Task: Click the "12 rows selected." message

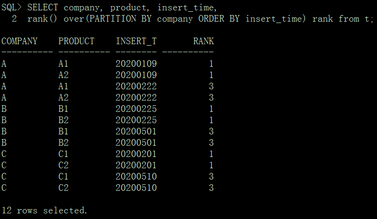Action: [x=45, y=211]
